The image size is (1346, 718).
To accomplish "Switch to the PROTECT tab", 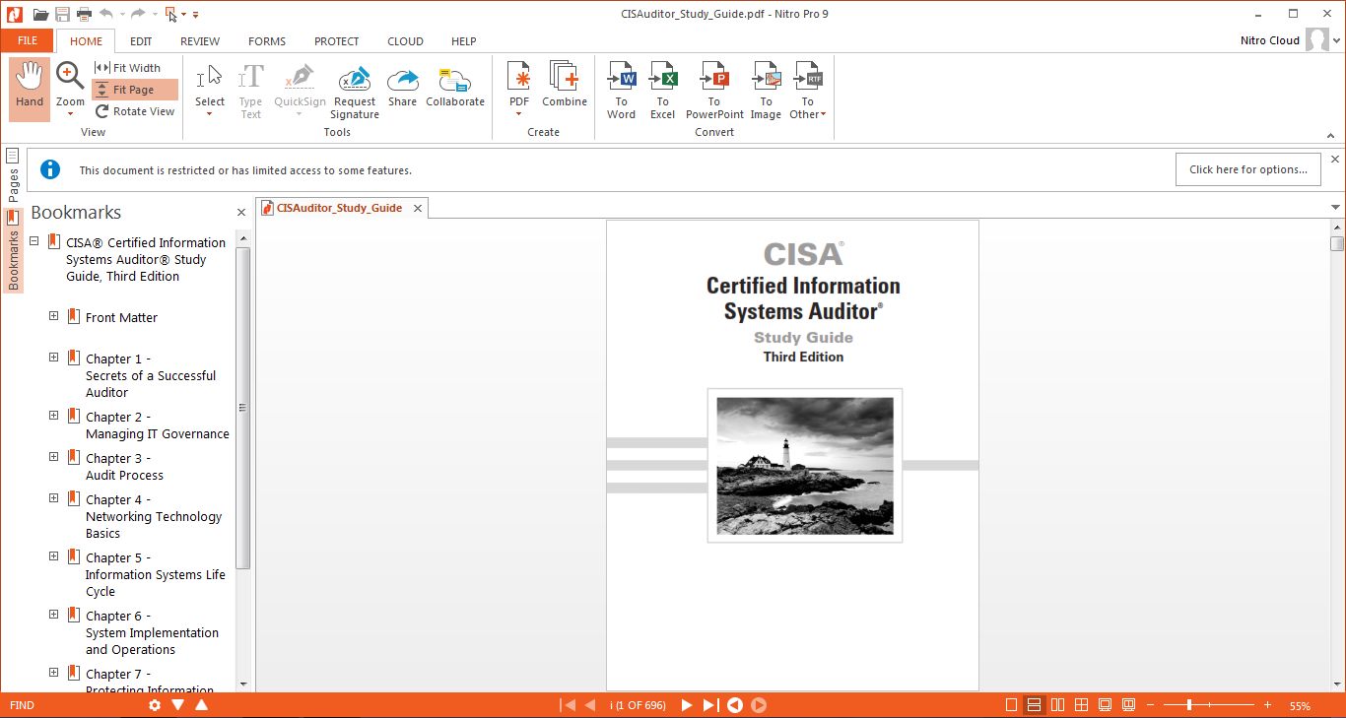I will click(x=337, y=41).
